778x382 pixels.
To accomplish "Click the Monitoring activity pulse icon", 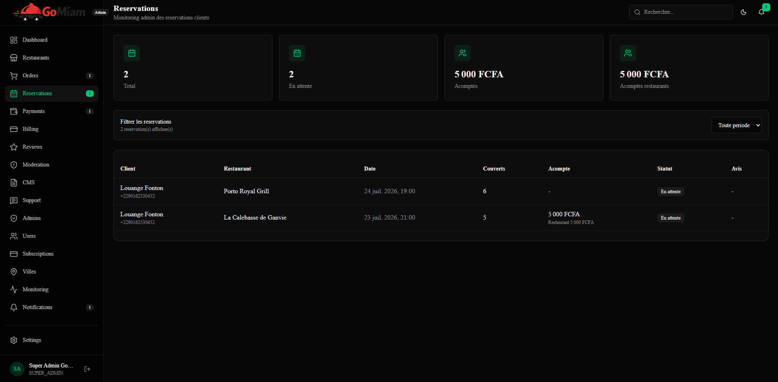I will (x=14, y=290).
